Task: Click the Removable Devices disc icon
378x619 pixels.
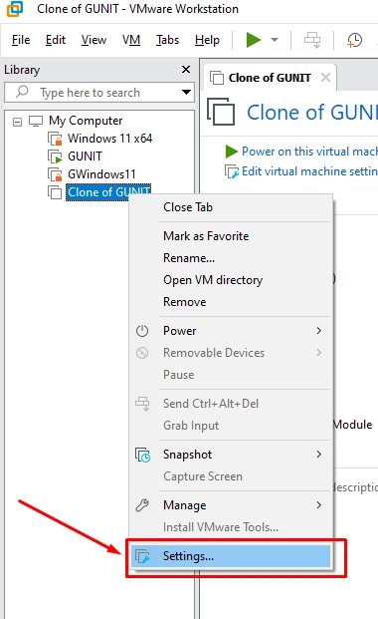Action: click(142, 353)
